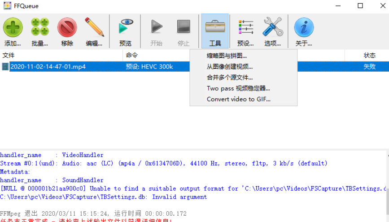This screenshot has width=389, height=222.
Task: Click the Stop (停止) square button
Action: coord(184,26)
